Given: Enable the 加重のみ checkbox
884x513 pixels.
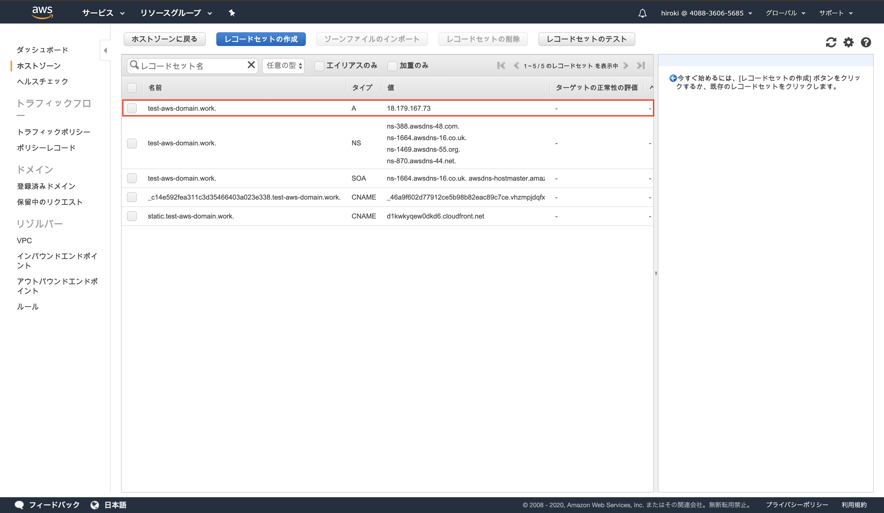Looking at the screenshot, I should click(392, 65).
